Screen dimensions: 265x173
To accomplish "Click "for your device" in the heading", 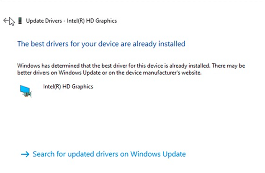I will 95,44.
